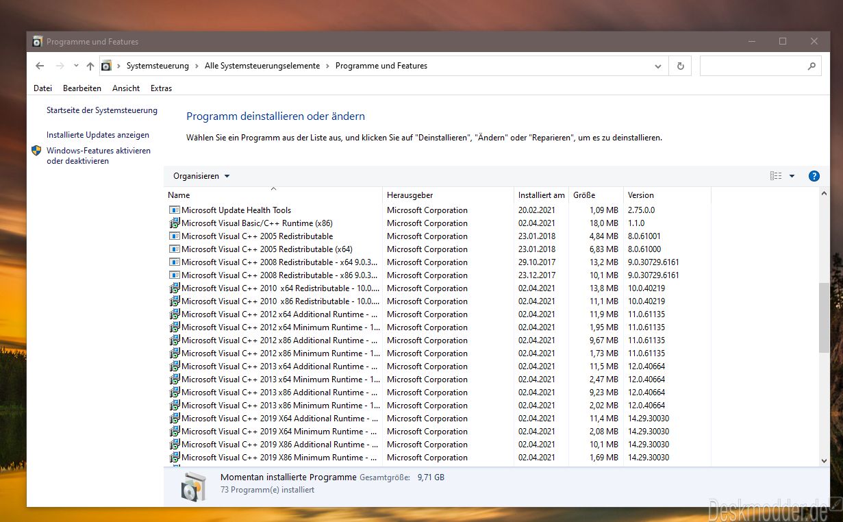Click the scrollbar up arrow
The width and height of the screenshot is (843, 522).
coord(824,193)
